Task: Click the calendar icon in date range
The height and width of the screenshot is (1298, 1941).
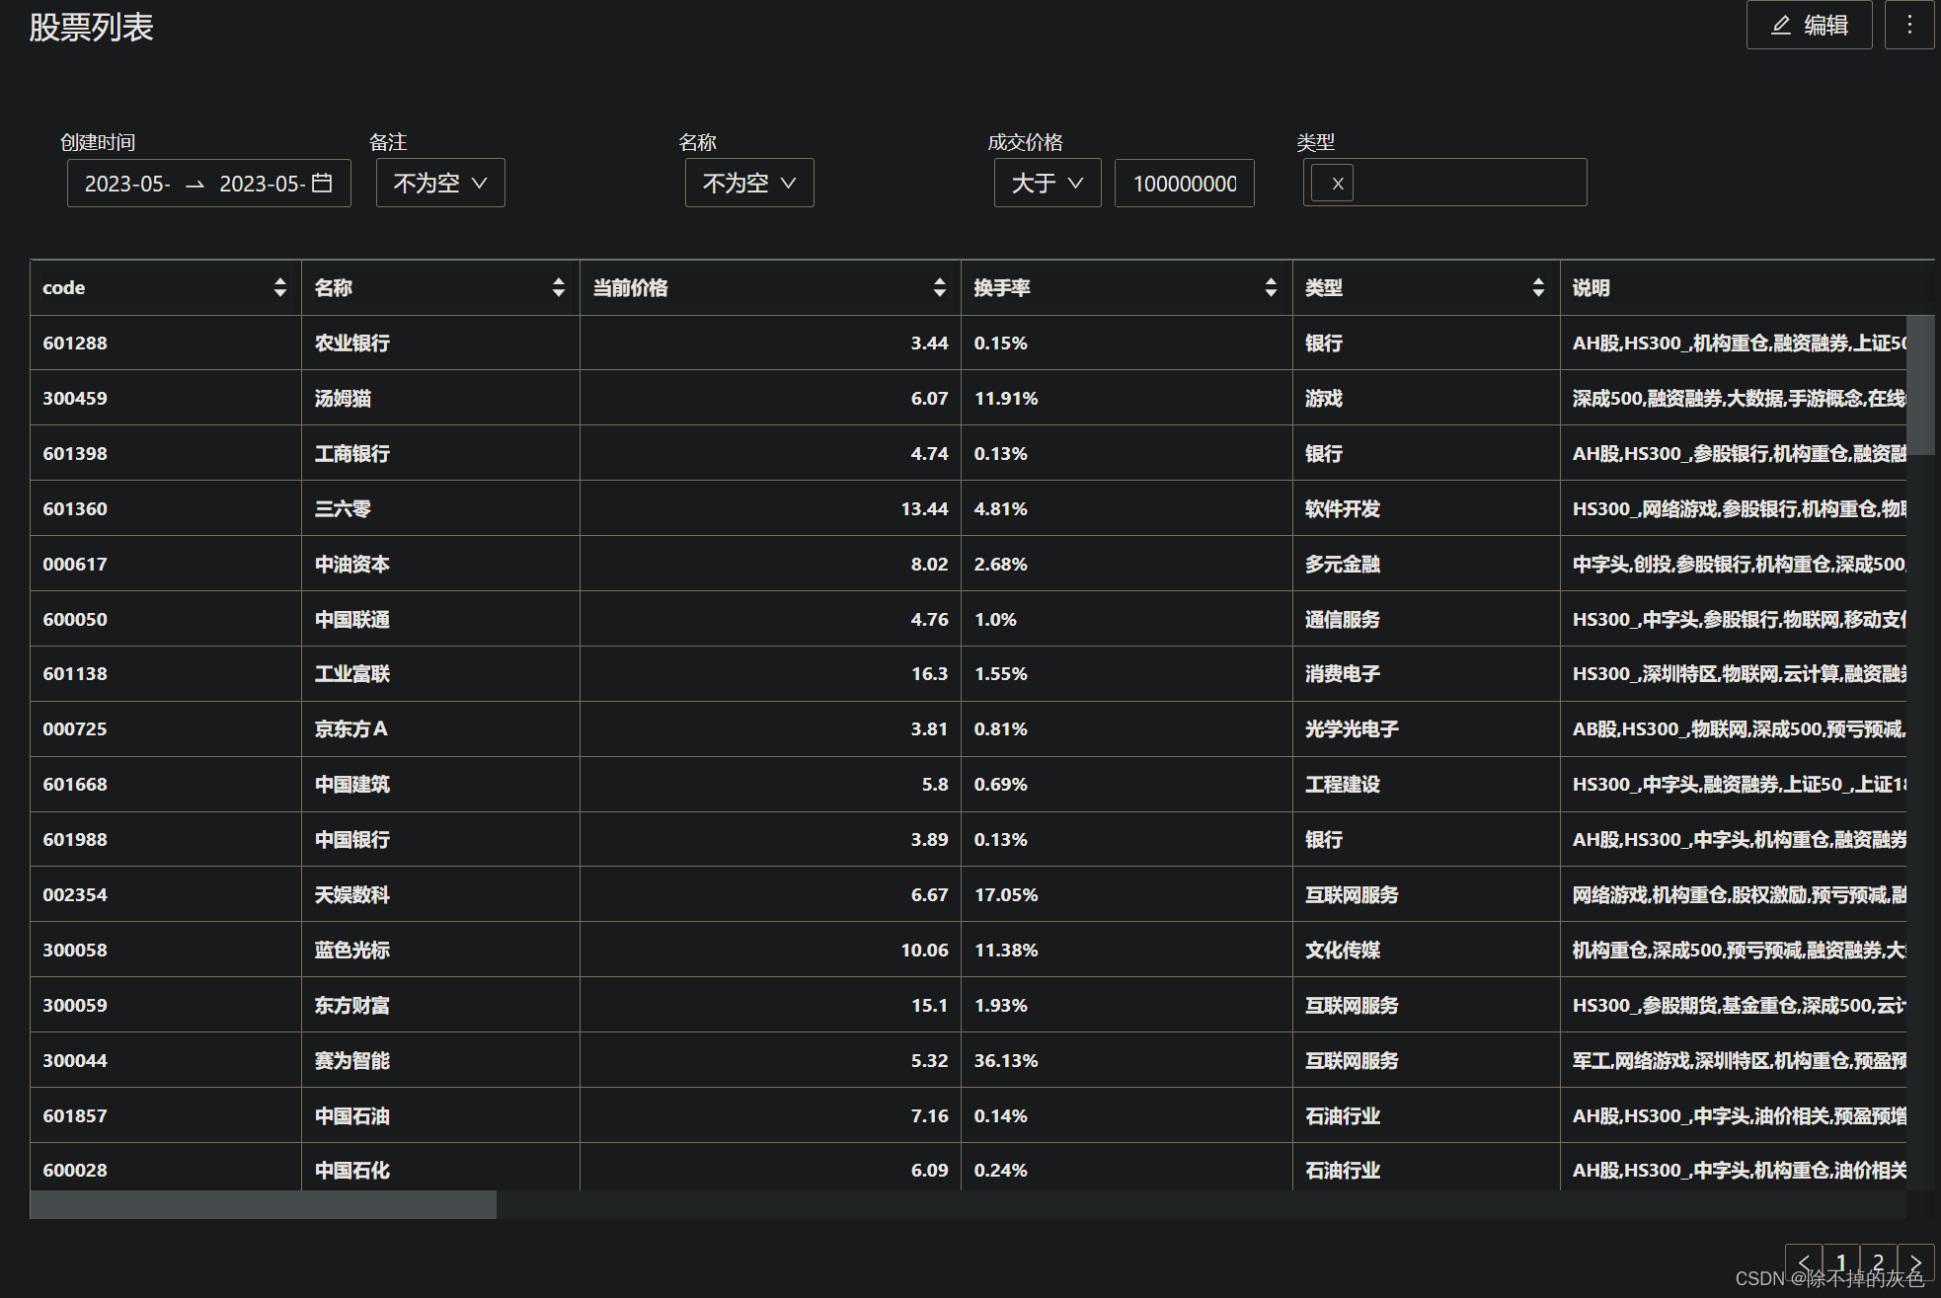Action: pyautogui.click(x=322, y=183)
